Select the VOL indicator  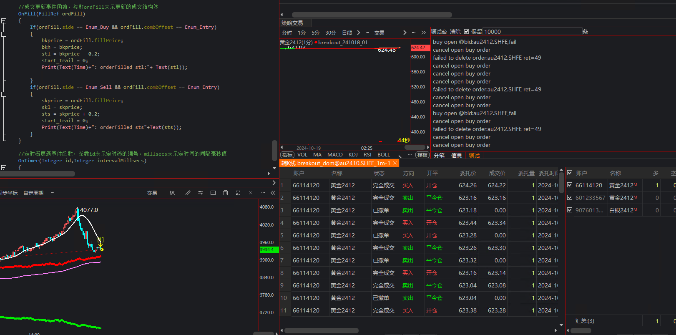(302, 155)
